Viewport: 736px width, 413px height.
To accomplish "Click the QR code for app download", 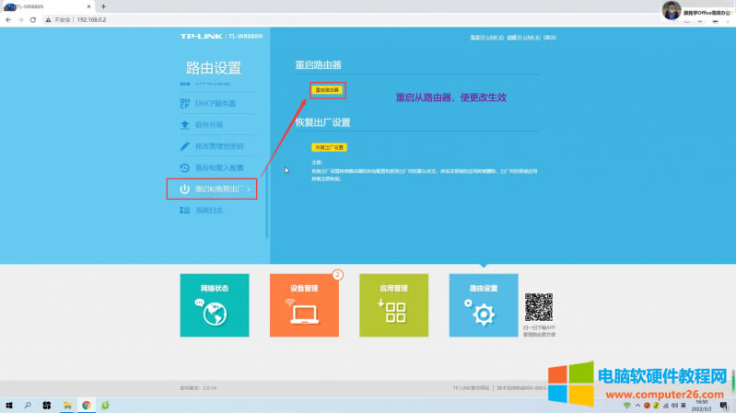I will point(539,307).
